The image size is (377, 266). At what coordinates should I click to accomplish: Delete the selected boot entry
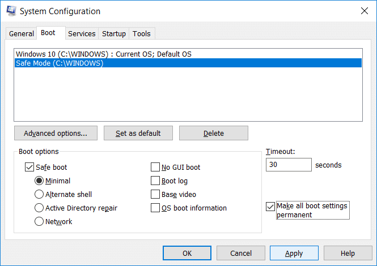[214, 134]
